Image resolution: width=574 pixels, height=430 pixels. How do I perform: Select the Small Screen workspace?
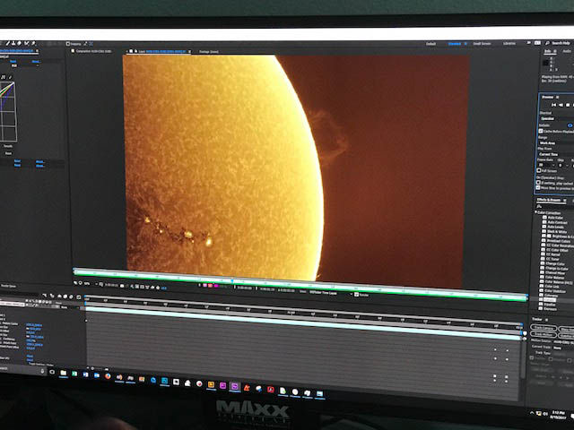[482, 42]
